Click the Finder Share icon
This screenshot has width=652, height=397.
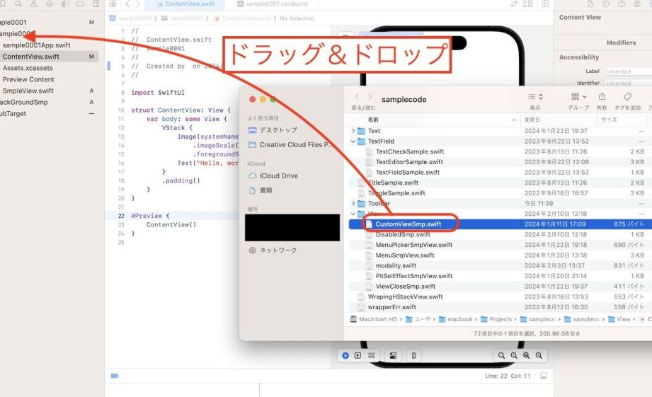[602, 97]
